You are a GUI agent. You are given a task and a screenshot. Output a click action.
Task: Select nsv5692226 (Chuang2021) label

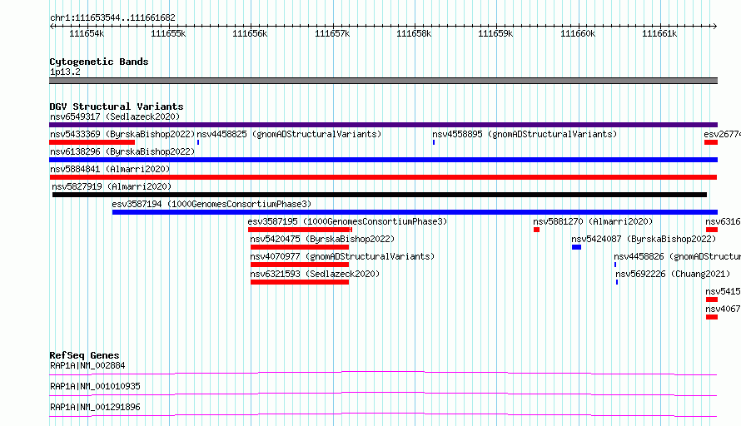(673, 274)
